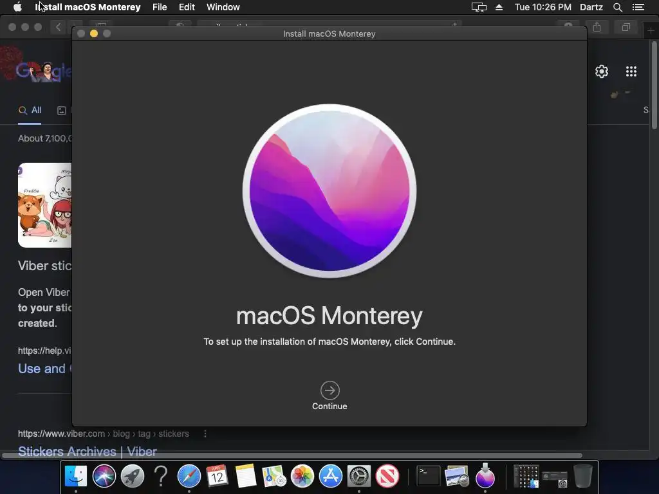Open Terminal from the Dock

pos(428,476)
